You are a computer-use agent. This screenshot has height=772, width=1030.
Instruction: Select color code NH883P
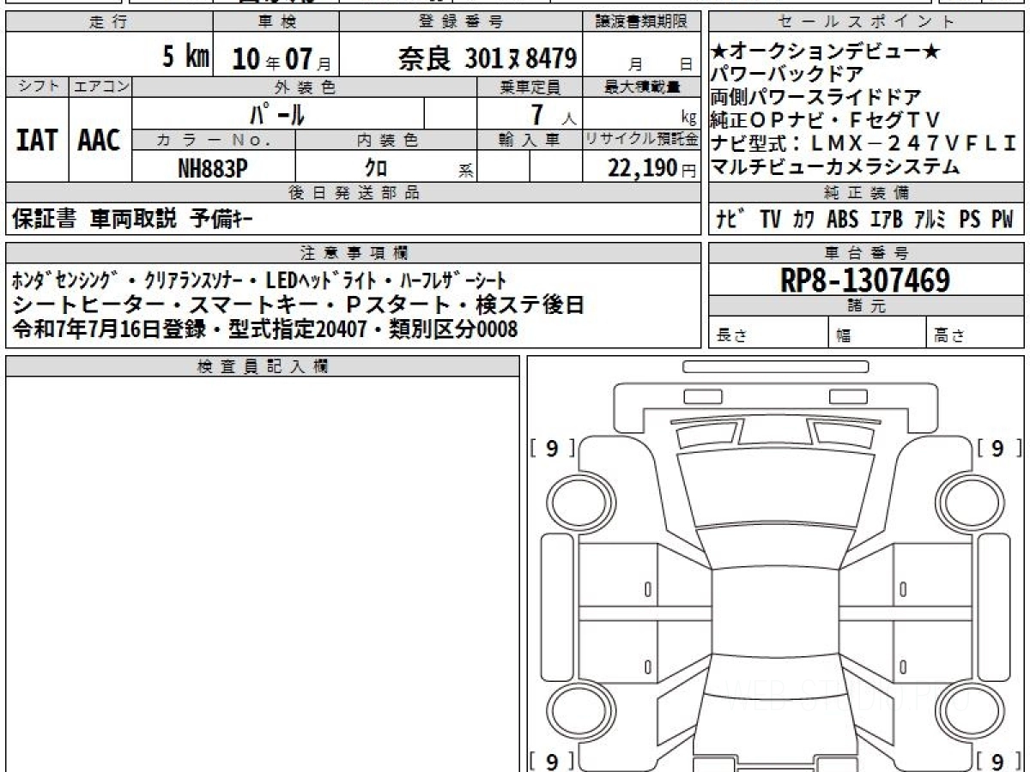click(213, 167)
